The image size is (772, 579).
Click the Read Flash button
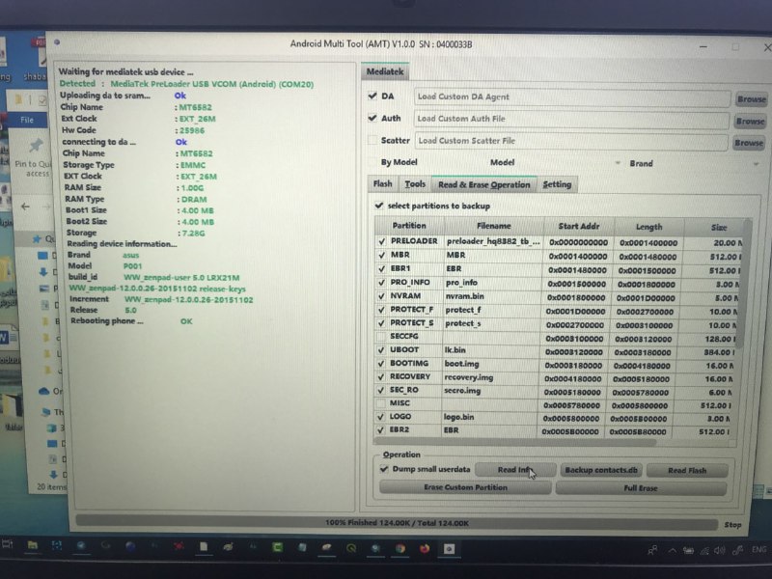click(687, 471)
